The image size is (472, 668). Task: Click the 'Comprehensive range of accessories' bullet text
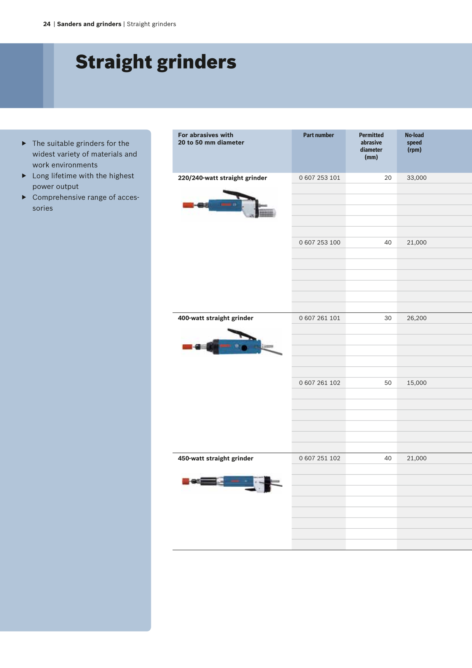pyautogui.click(x=86, y=203)
